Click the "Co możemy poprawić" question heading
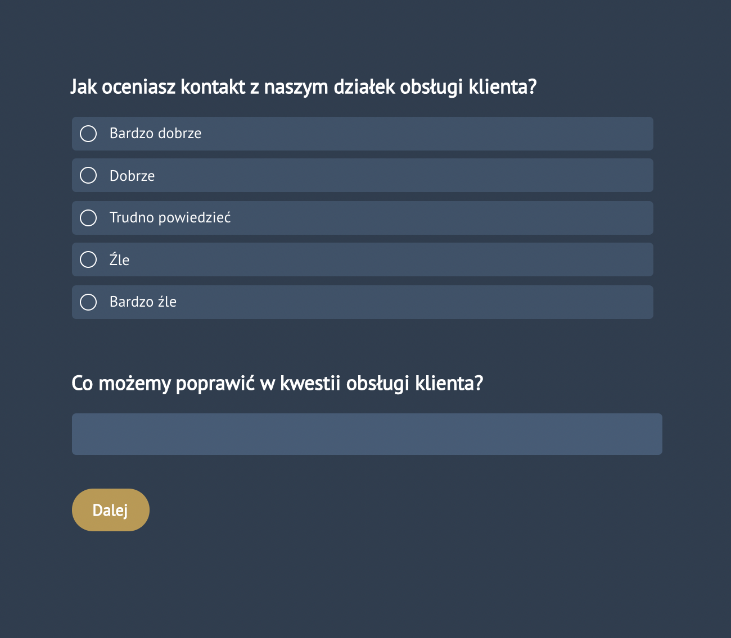731x638 pixels. (277, 384)
